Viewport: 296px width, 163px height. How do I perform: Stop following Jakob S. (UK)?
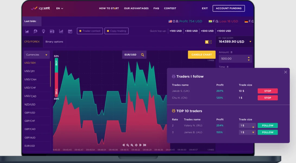click(268, 91)
